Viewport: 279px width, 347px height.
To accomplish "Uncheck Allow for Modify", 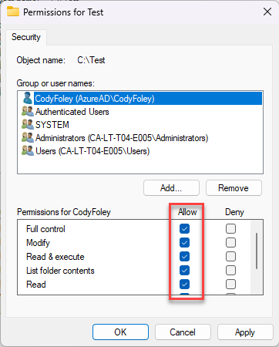I will (184, 242).
